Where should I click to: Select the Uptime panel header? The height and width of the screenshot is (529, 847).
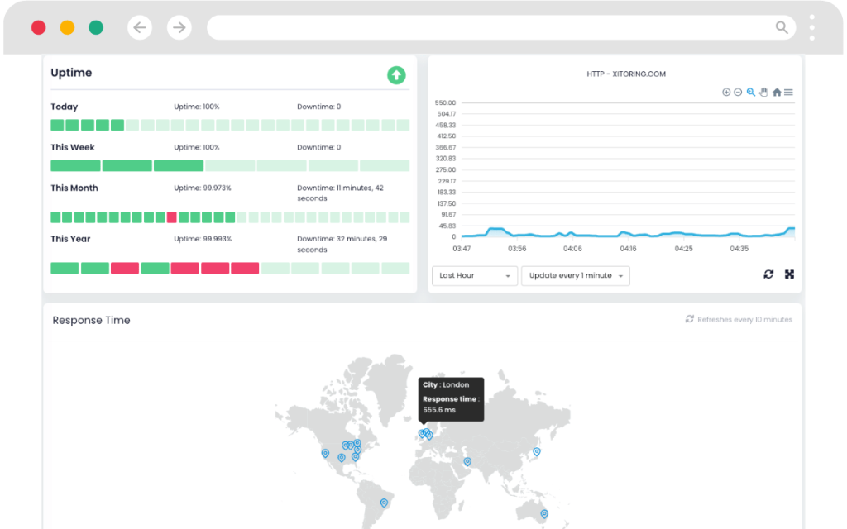coord(71,73)
